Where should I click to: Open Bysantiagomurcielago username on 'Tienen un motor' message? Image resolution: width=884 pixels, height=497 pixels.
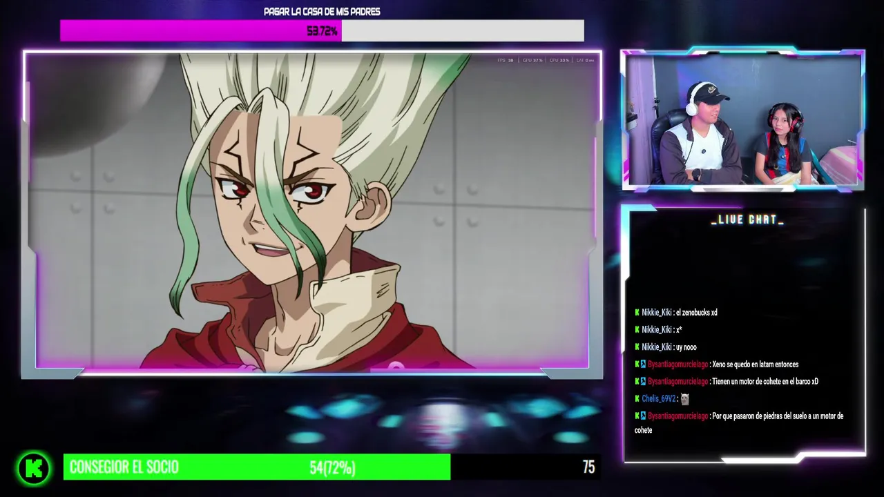coord(678,382)
